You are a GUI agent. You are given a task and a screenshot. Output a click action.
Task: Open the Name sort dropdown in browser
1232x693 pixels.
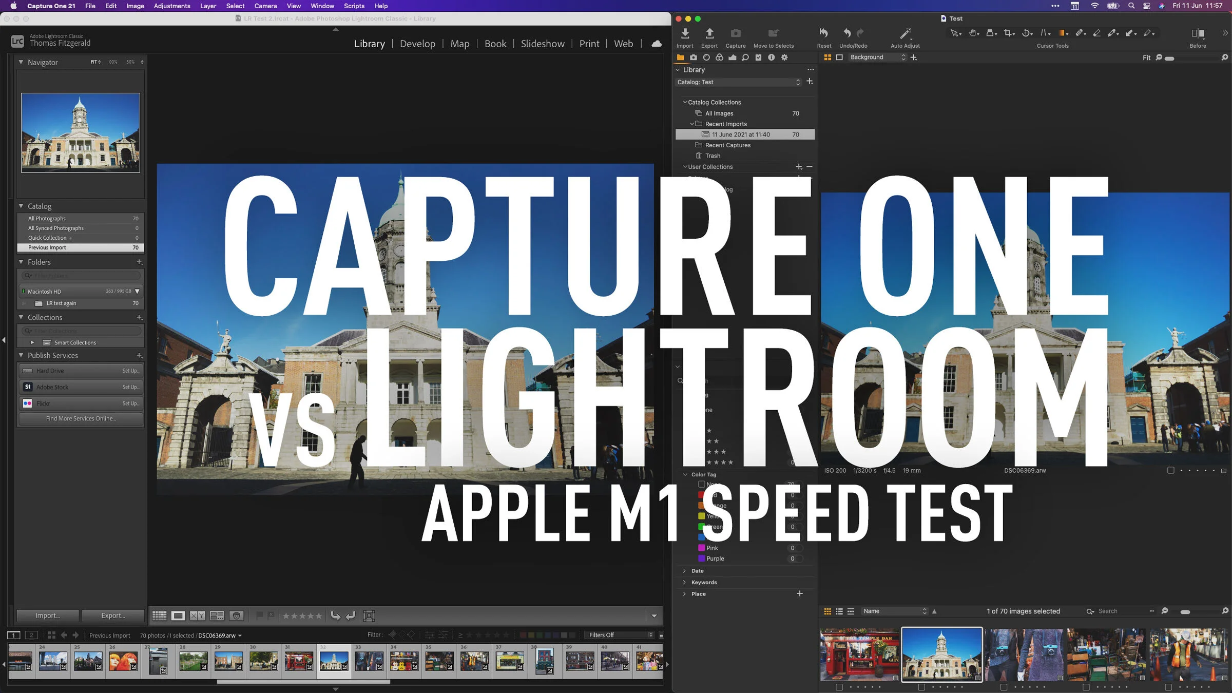[x=895, y=611]
